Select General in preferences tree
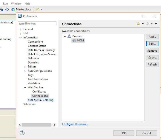The image size is (161, 140). click(28, 29)
